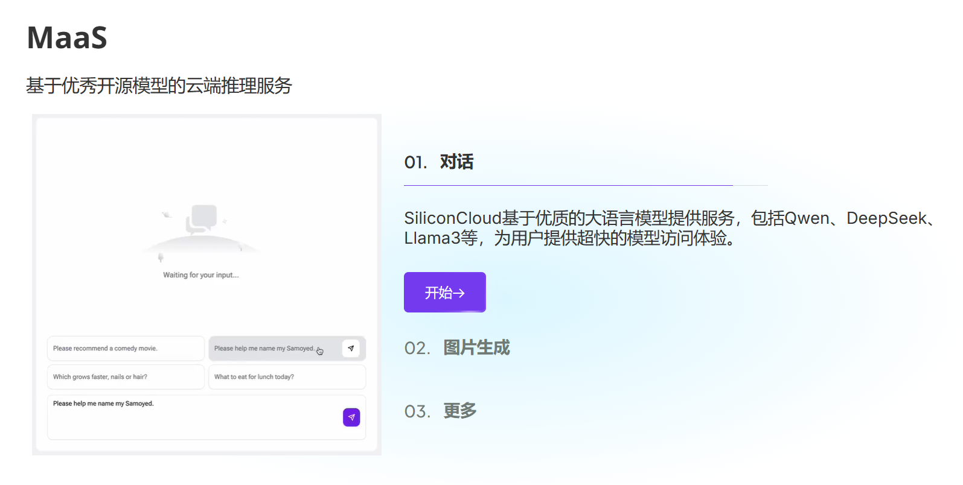The height and width of the screenshot is (485, 963).
Task: Click the 基于优秀开源模型的云端推理服务 subtitle
Action: [x=159, y=86]
